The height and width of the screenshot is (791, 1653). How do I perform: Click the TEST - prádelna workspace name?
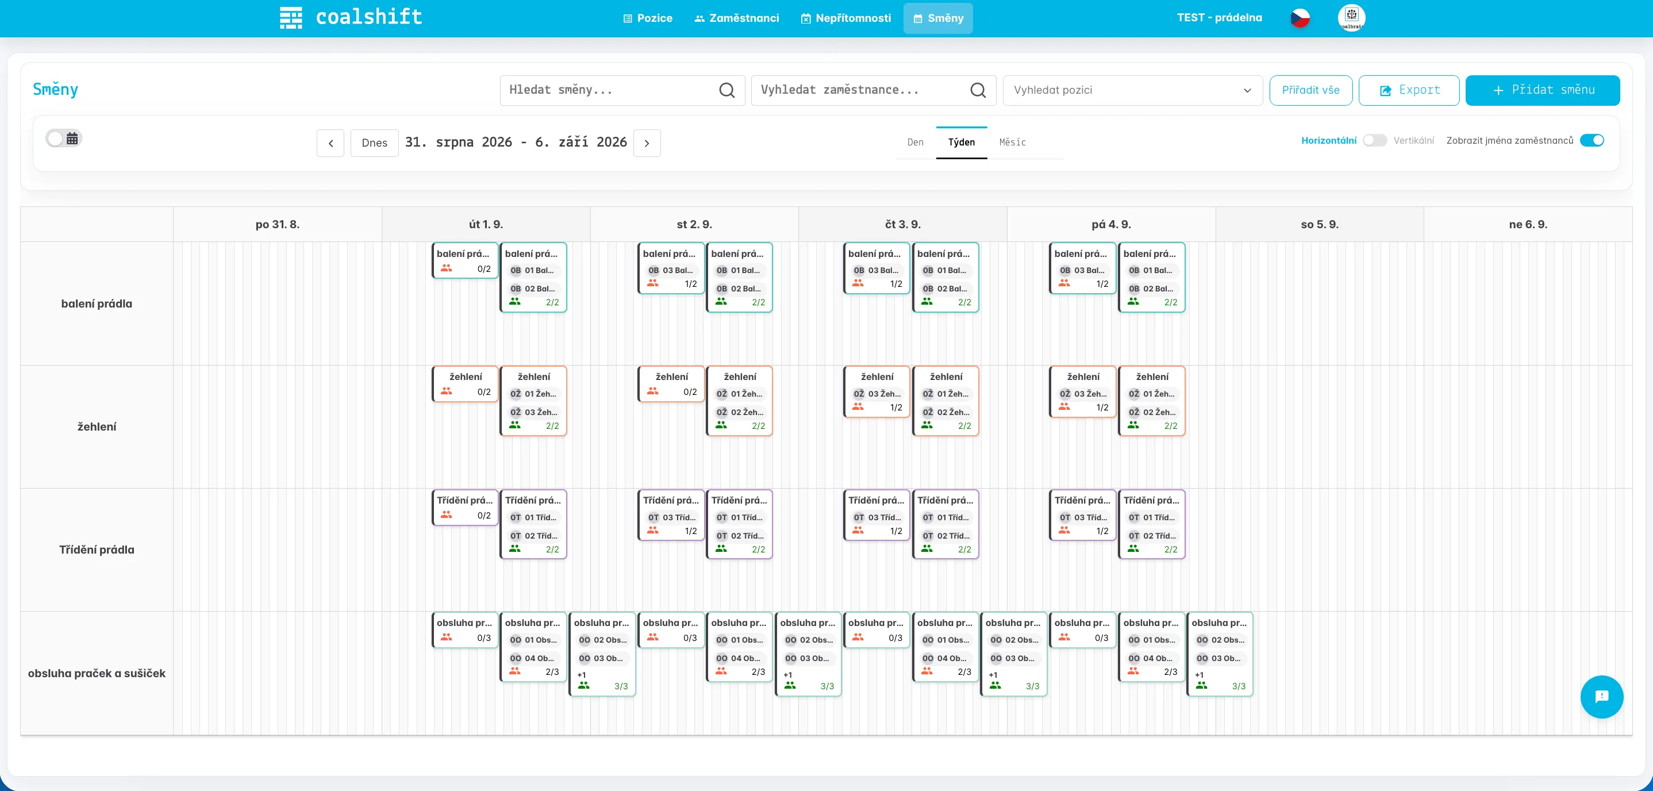(1219, 18)
